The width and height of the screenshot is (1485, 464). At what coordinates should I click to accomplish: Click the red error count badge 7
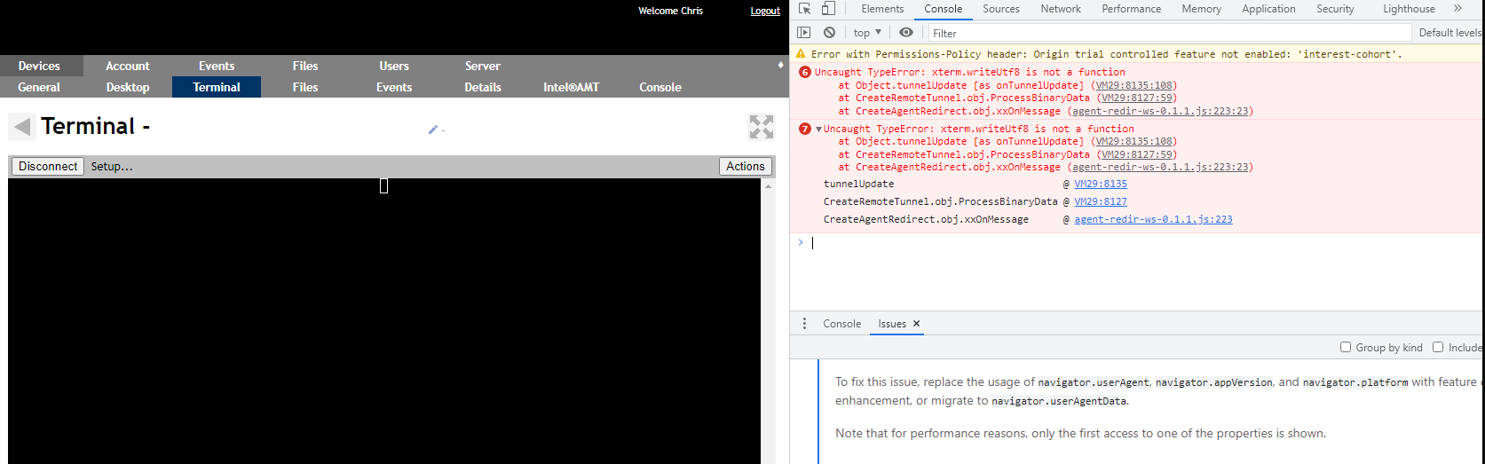point(805,130)
